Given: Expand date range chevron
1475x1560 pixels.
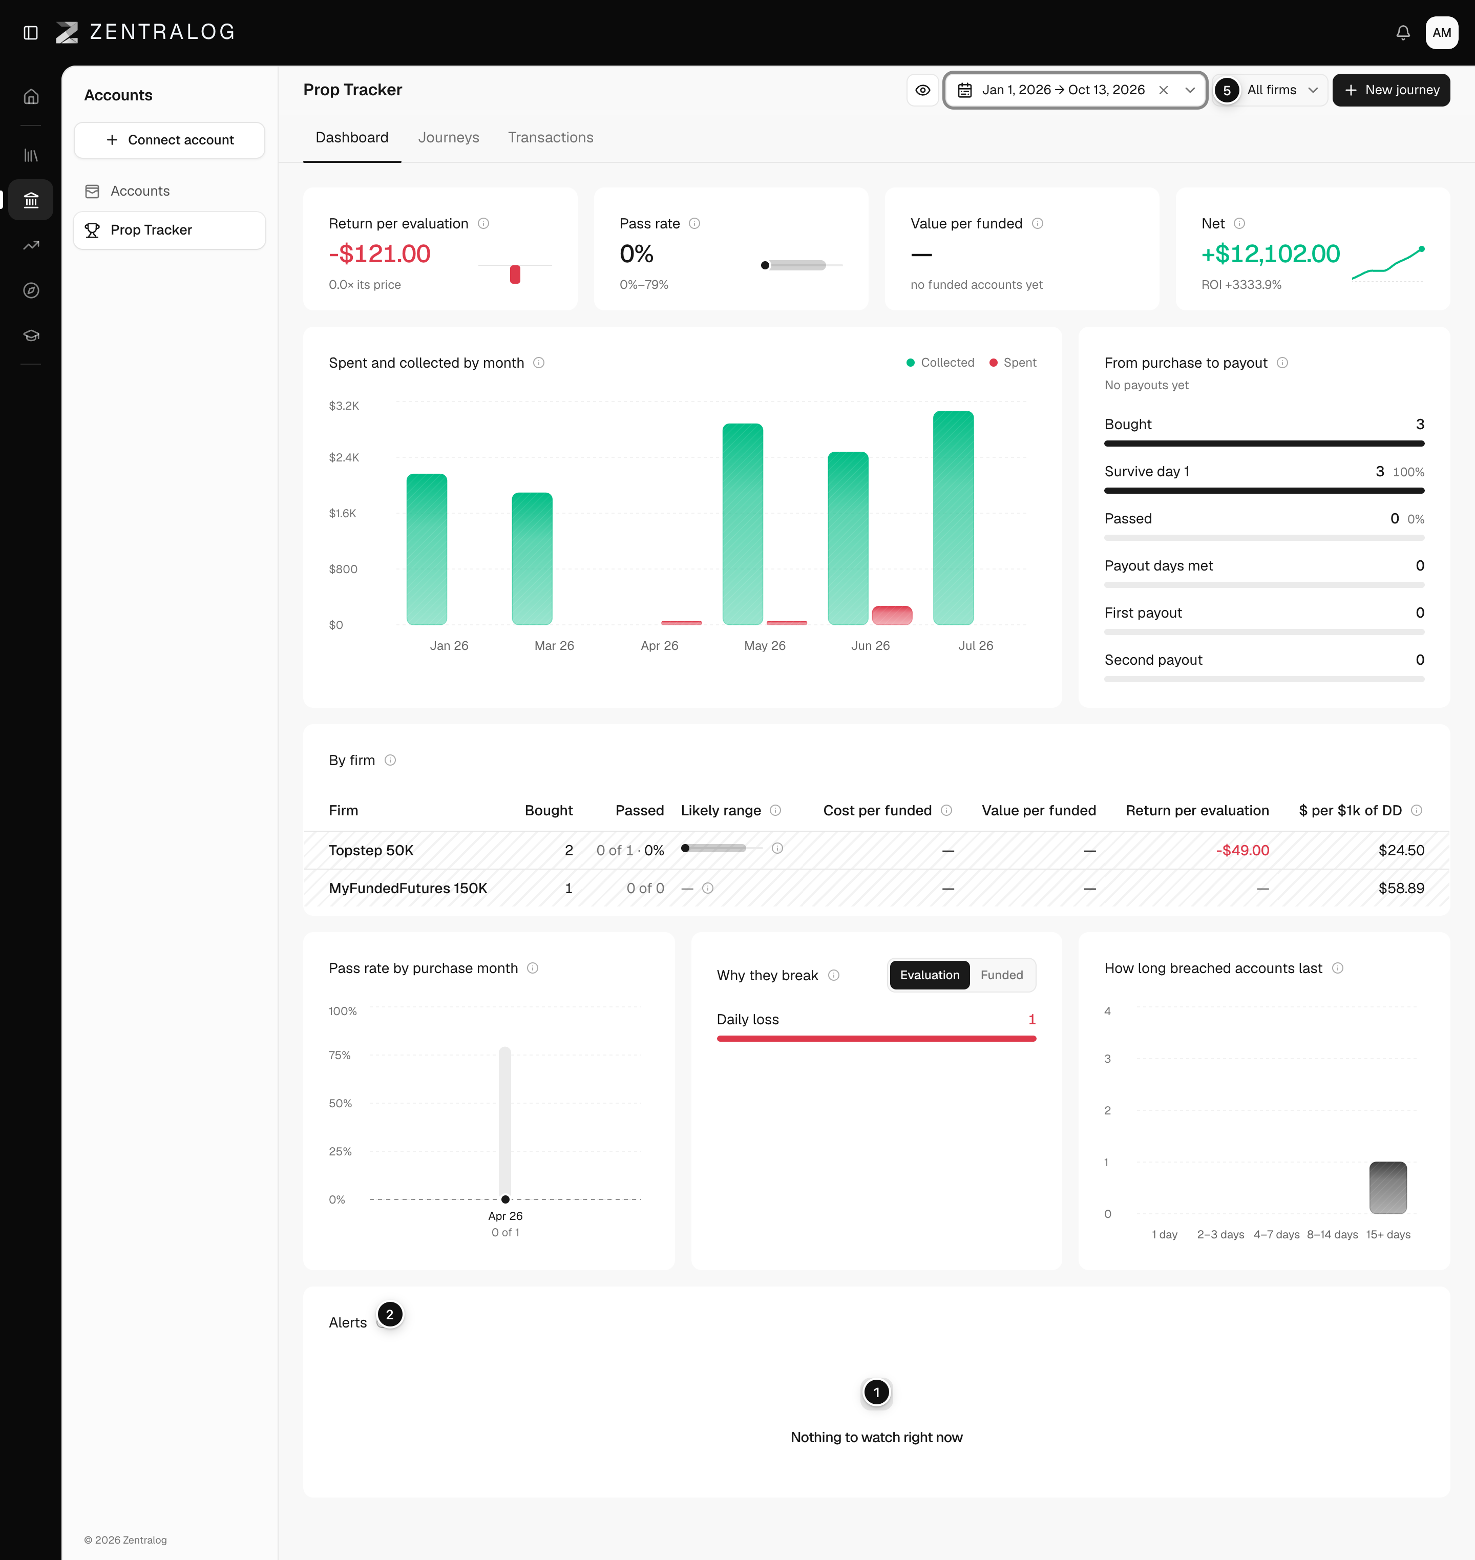Looking at the screenshot, I should [1190, 90].
